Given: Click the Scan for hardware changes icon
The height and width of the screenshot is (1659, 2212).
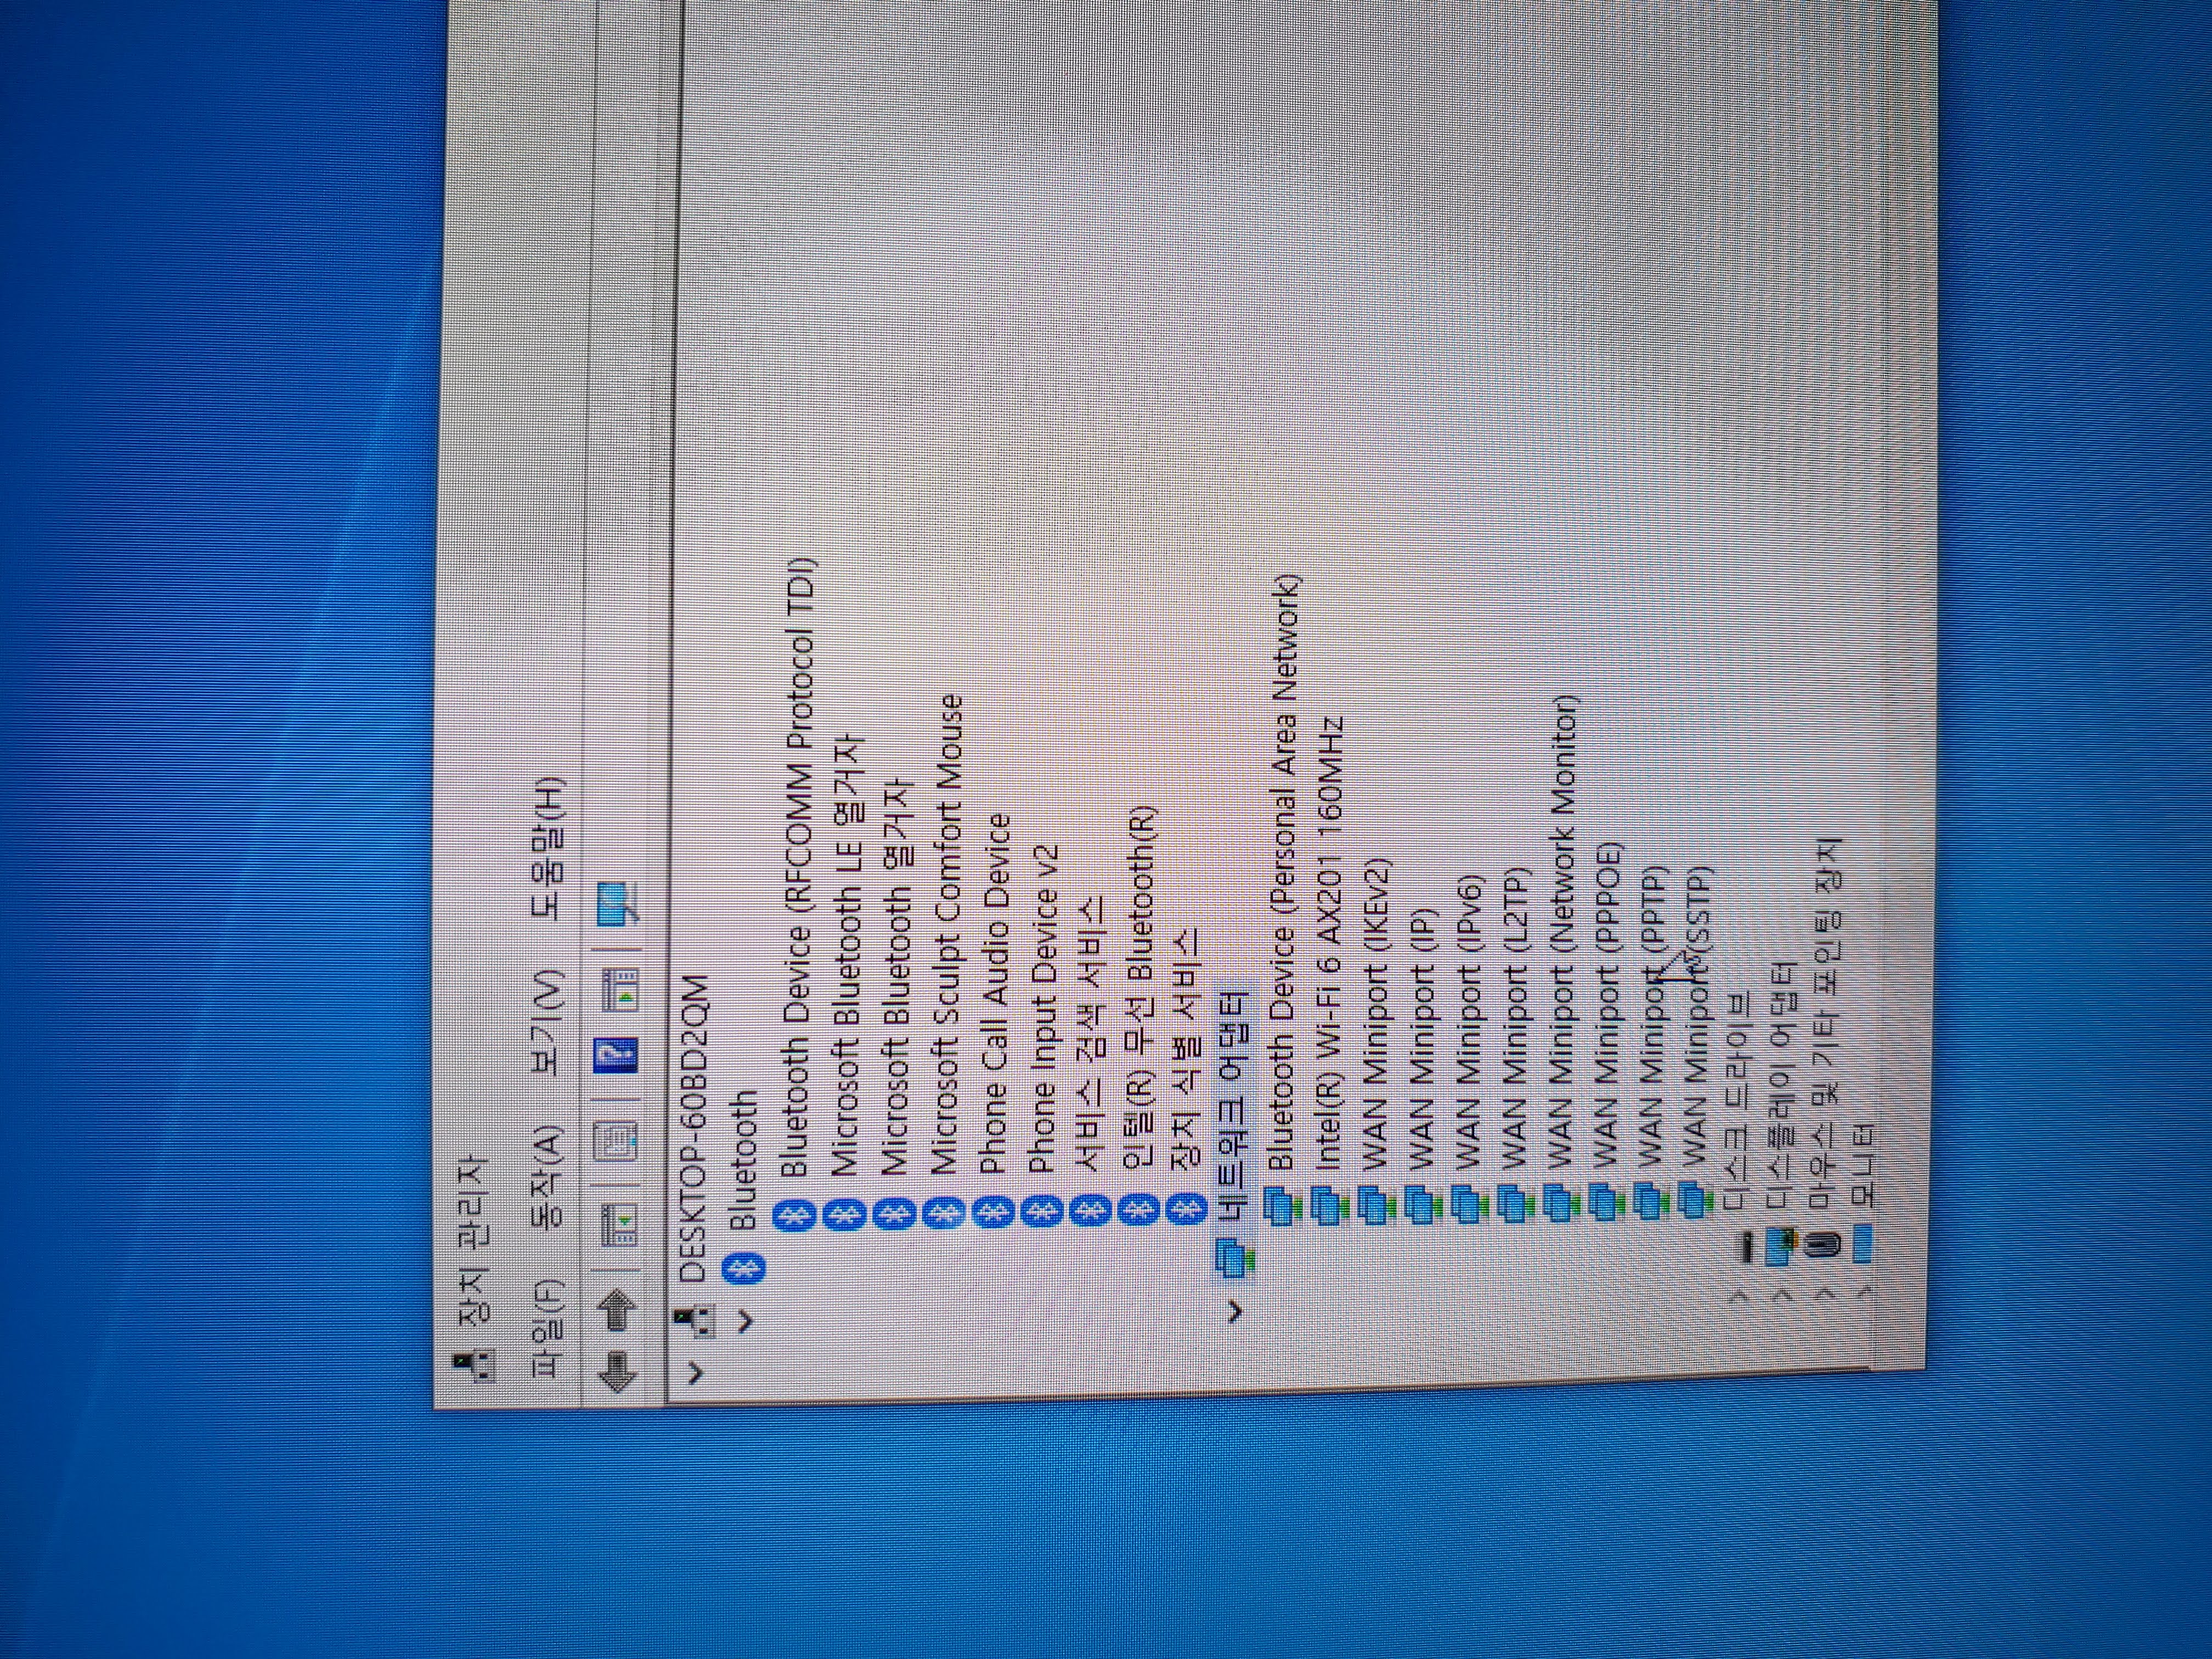Looking at the screenshot, I should pos(617,903).
